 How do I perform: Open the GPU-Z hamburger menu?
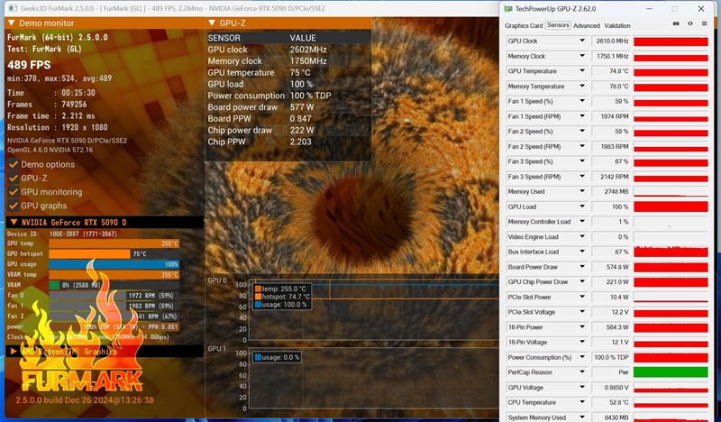point(703,25)
